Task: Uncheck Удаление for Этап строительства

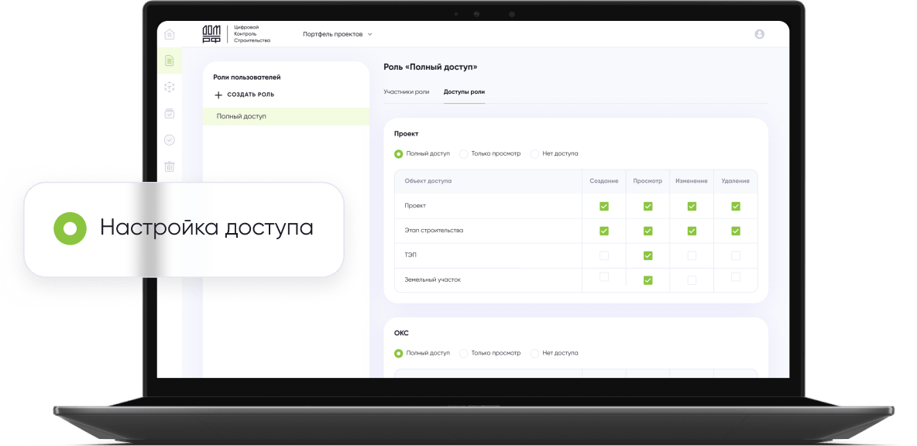Action: pyautogui.click(x=736, y=231)
